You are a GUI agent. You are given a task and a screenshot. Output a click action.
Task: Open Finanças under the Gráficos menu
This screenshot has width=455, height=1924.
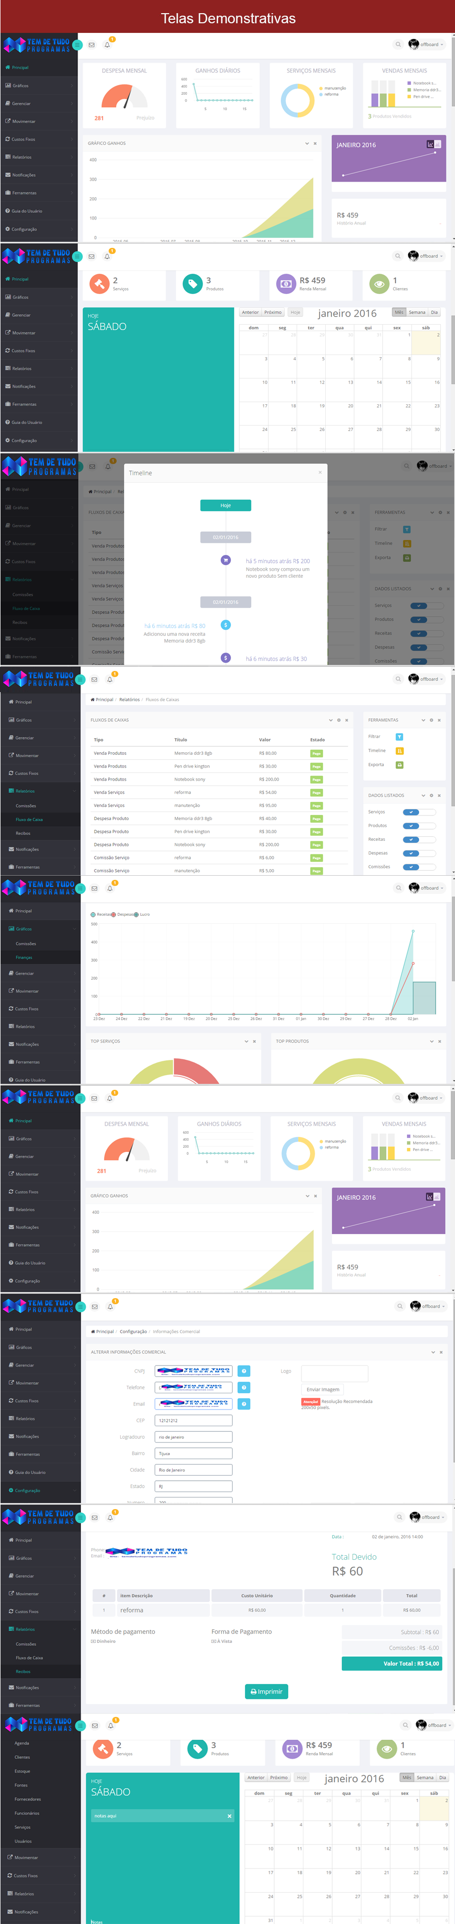pos(24,957)
